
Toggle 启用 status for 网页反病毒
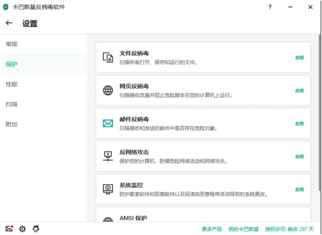coord(299,91)
